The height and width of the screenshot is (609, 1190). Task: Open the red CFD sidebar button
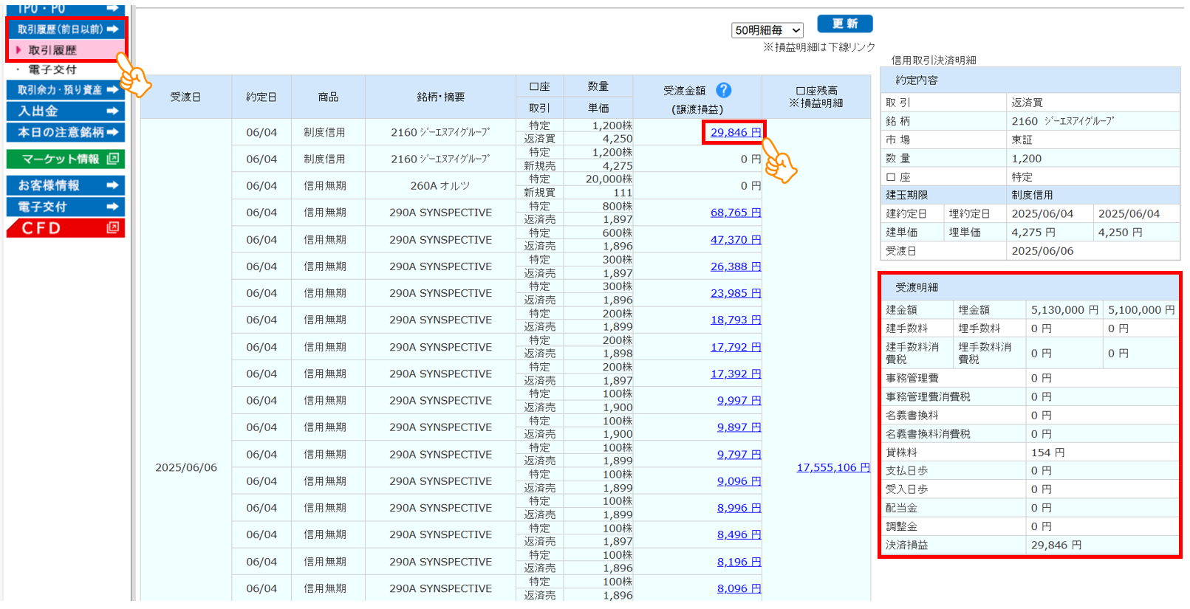(66, 228)
